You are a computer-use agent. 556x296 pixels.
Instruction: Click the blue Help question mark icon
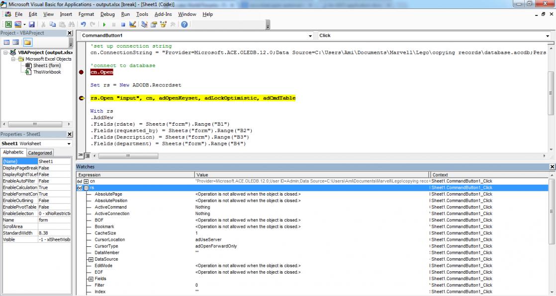[x=185, y=24]
